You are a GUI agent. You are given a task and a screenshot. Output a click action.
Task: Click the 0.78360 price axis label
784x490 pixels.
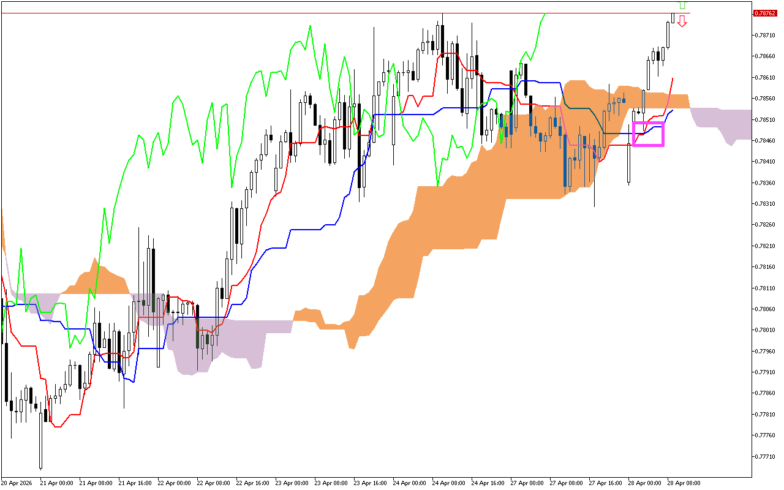pos(764,183)
